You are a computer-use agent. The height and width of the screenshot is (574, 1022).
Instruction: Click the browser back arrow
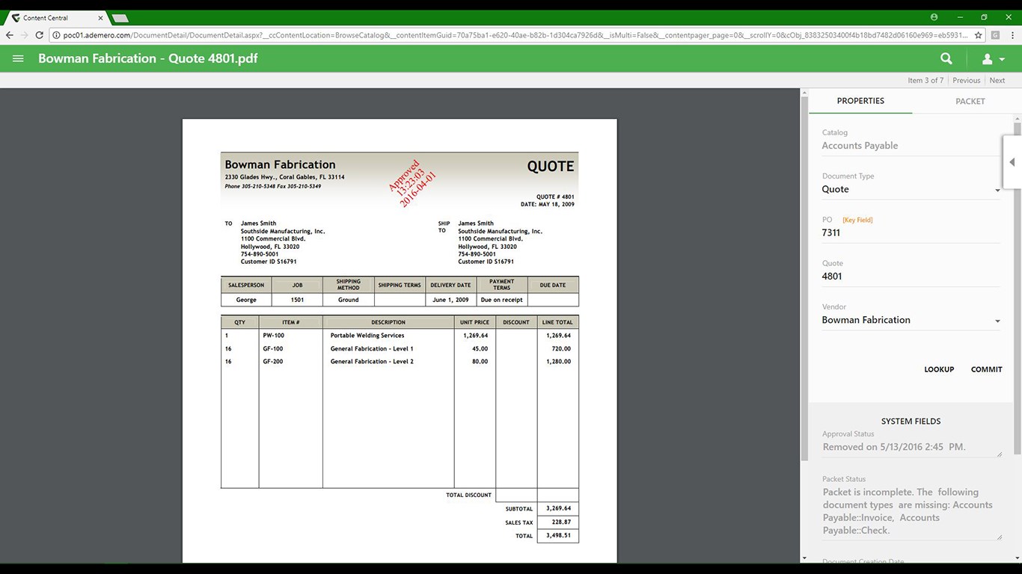[x=10, y=35]
